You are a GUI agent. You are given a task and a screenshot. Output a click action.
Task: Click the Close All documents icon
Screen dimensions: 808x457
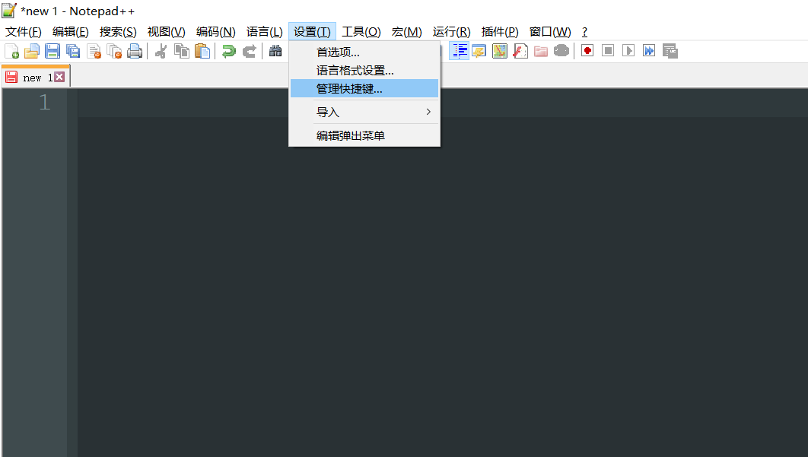pos(114,51)
